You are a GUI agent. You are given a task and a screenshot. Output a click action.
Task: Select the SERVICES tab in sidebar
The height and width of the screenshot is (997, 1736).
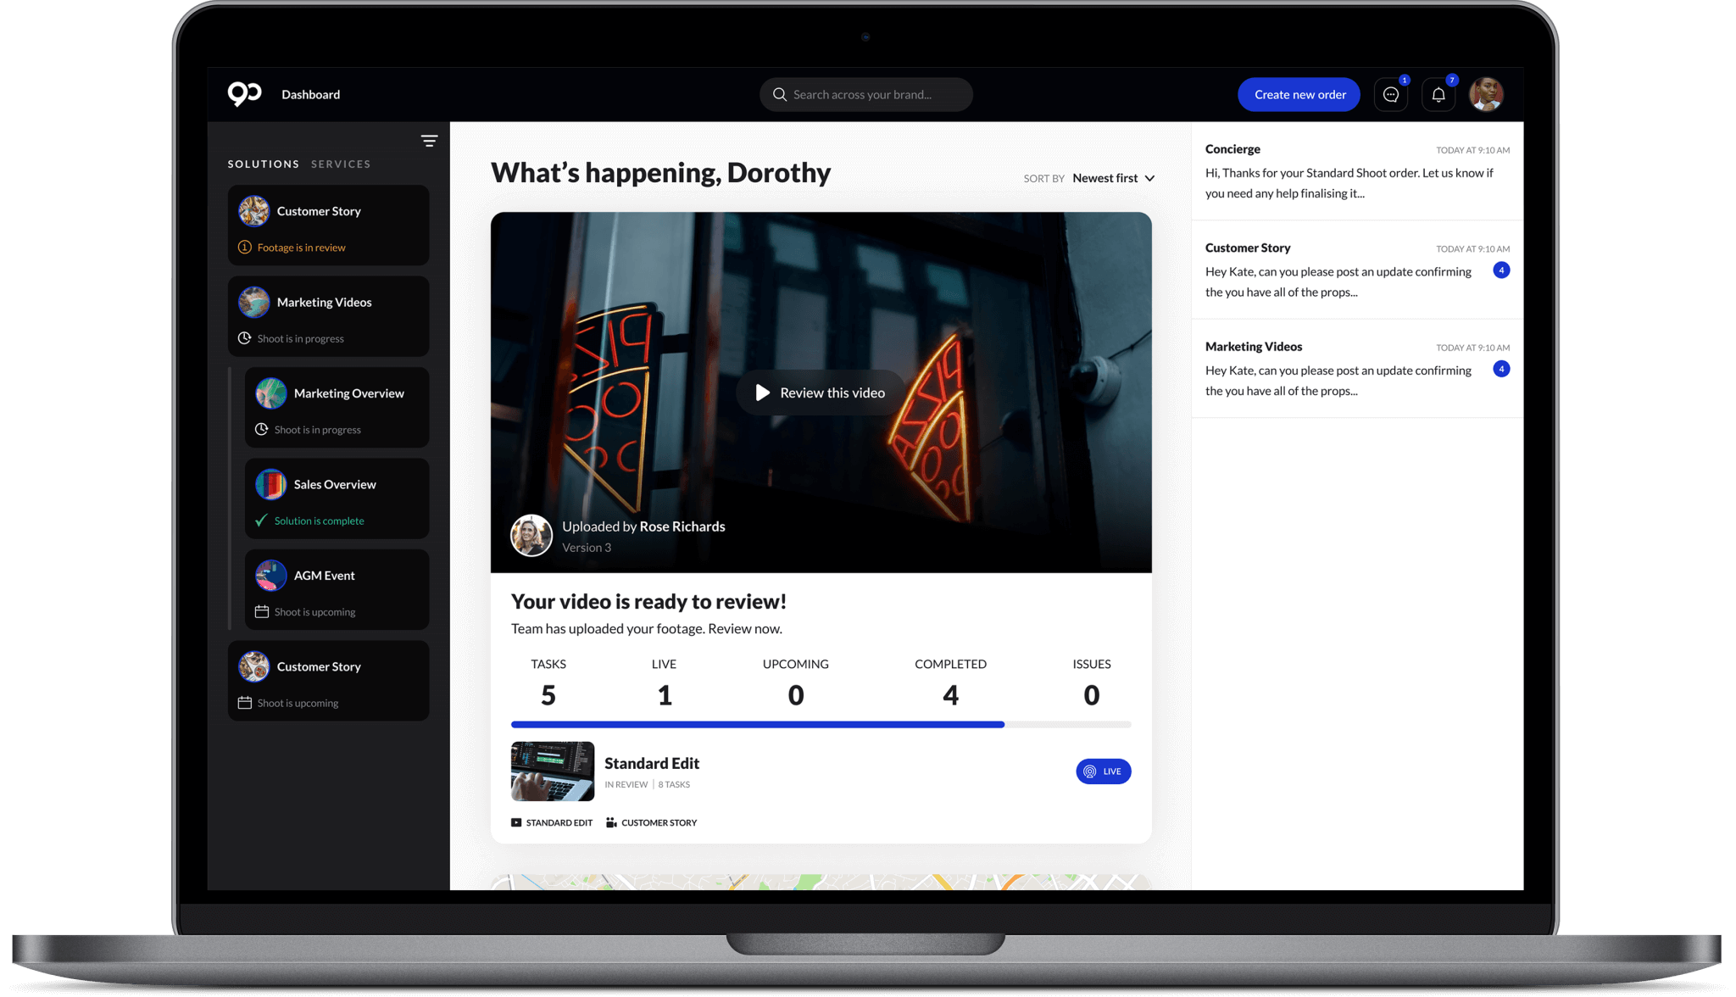[341, 164]
